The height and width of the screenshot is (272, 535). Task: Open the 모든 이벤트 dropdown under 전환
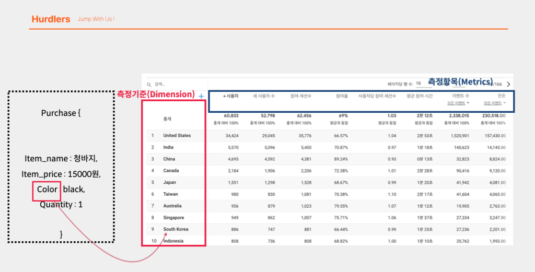[x=495, y=103]
